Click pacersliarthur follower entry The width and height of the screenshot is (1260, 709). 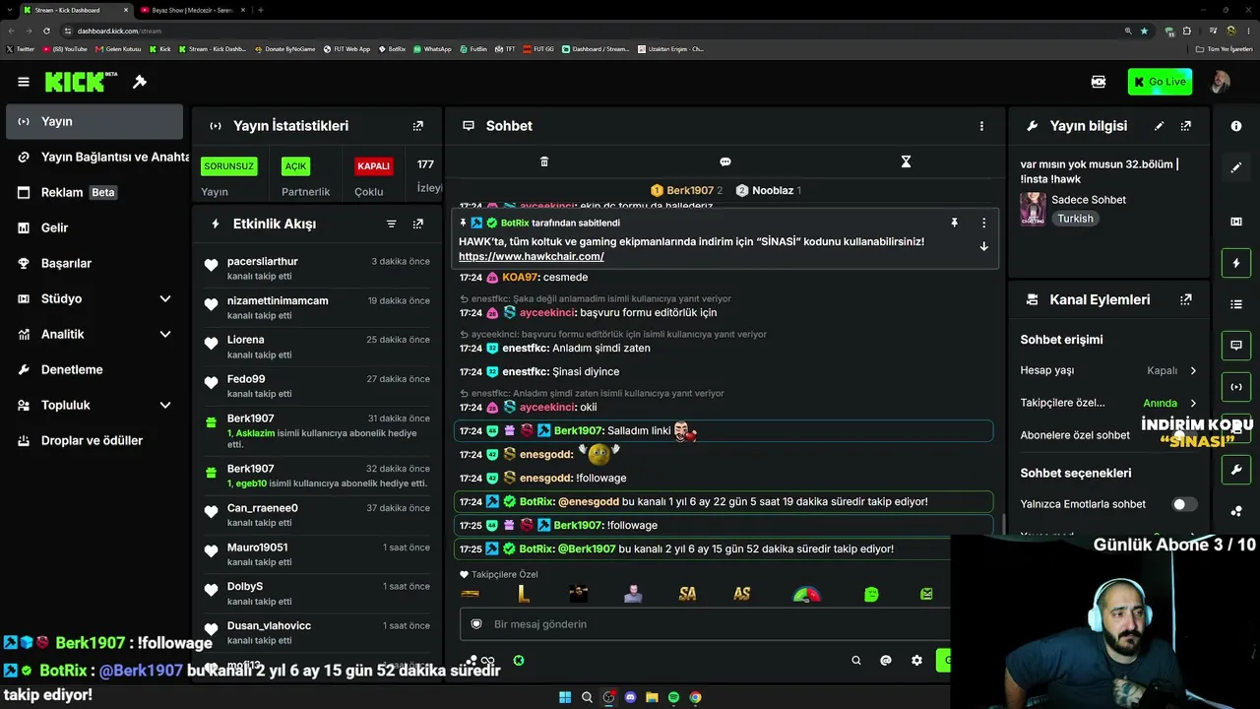tap(317, 269)
